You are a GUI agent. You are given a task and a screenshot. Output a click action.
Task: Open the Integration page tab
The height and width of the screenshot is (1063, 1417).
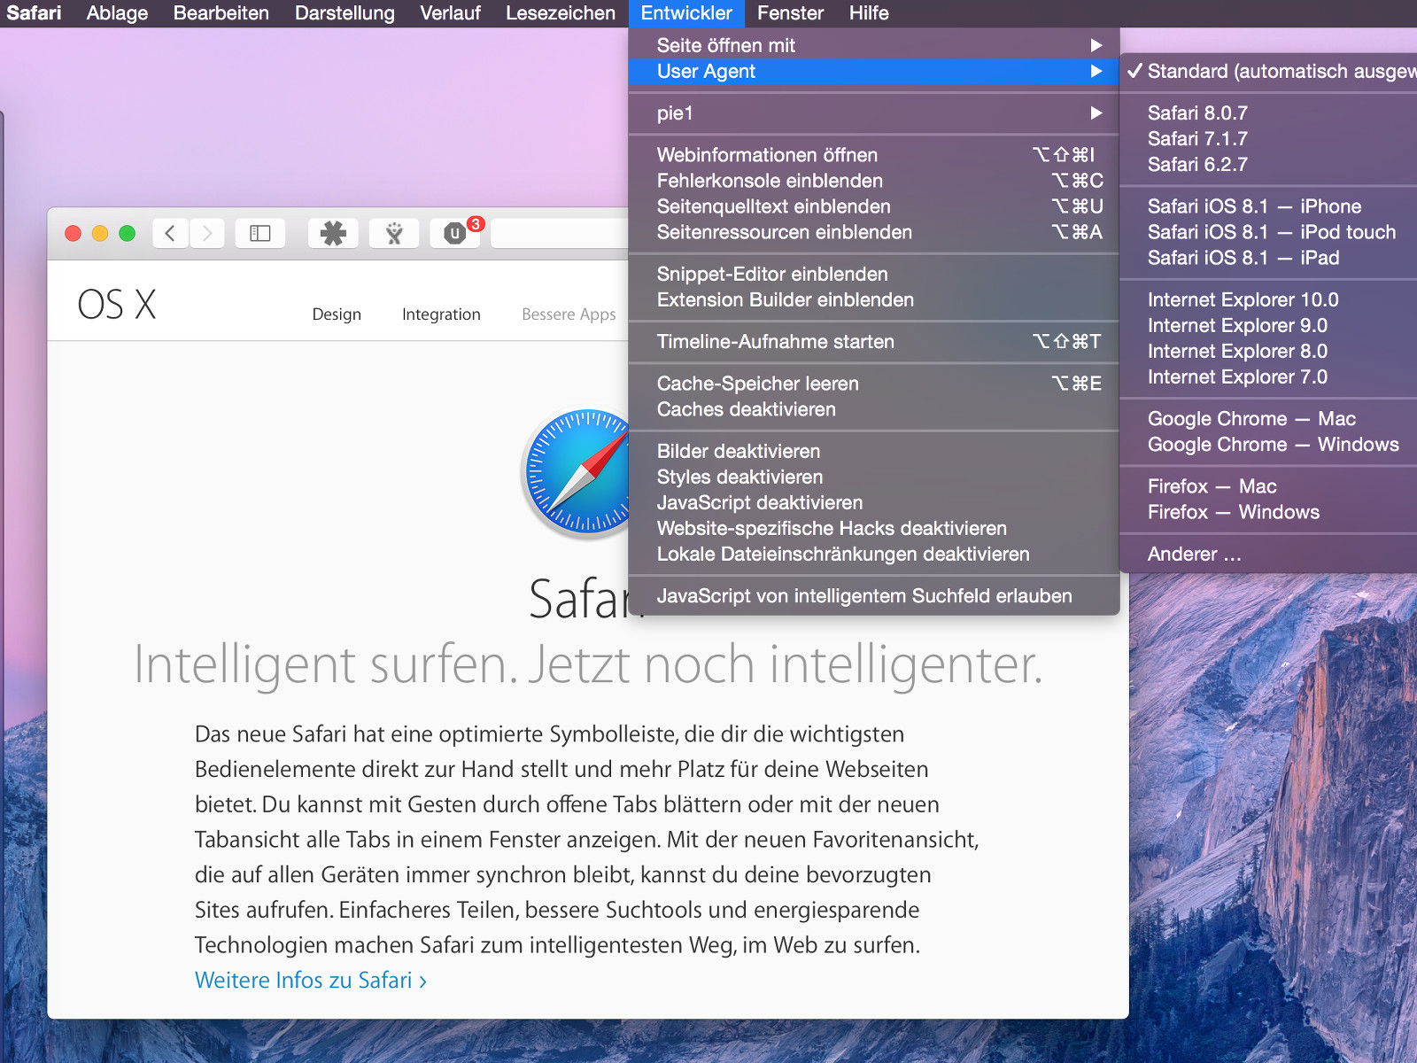tap(441, 314)
